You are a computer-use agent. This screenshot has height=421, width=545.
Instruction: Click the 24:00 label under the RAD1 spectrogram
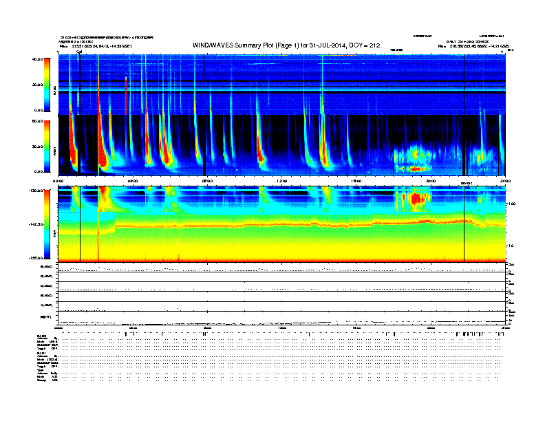click(505, 181)
